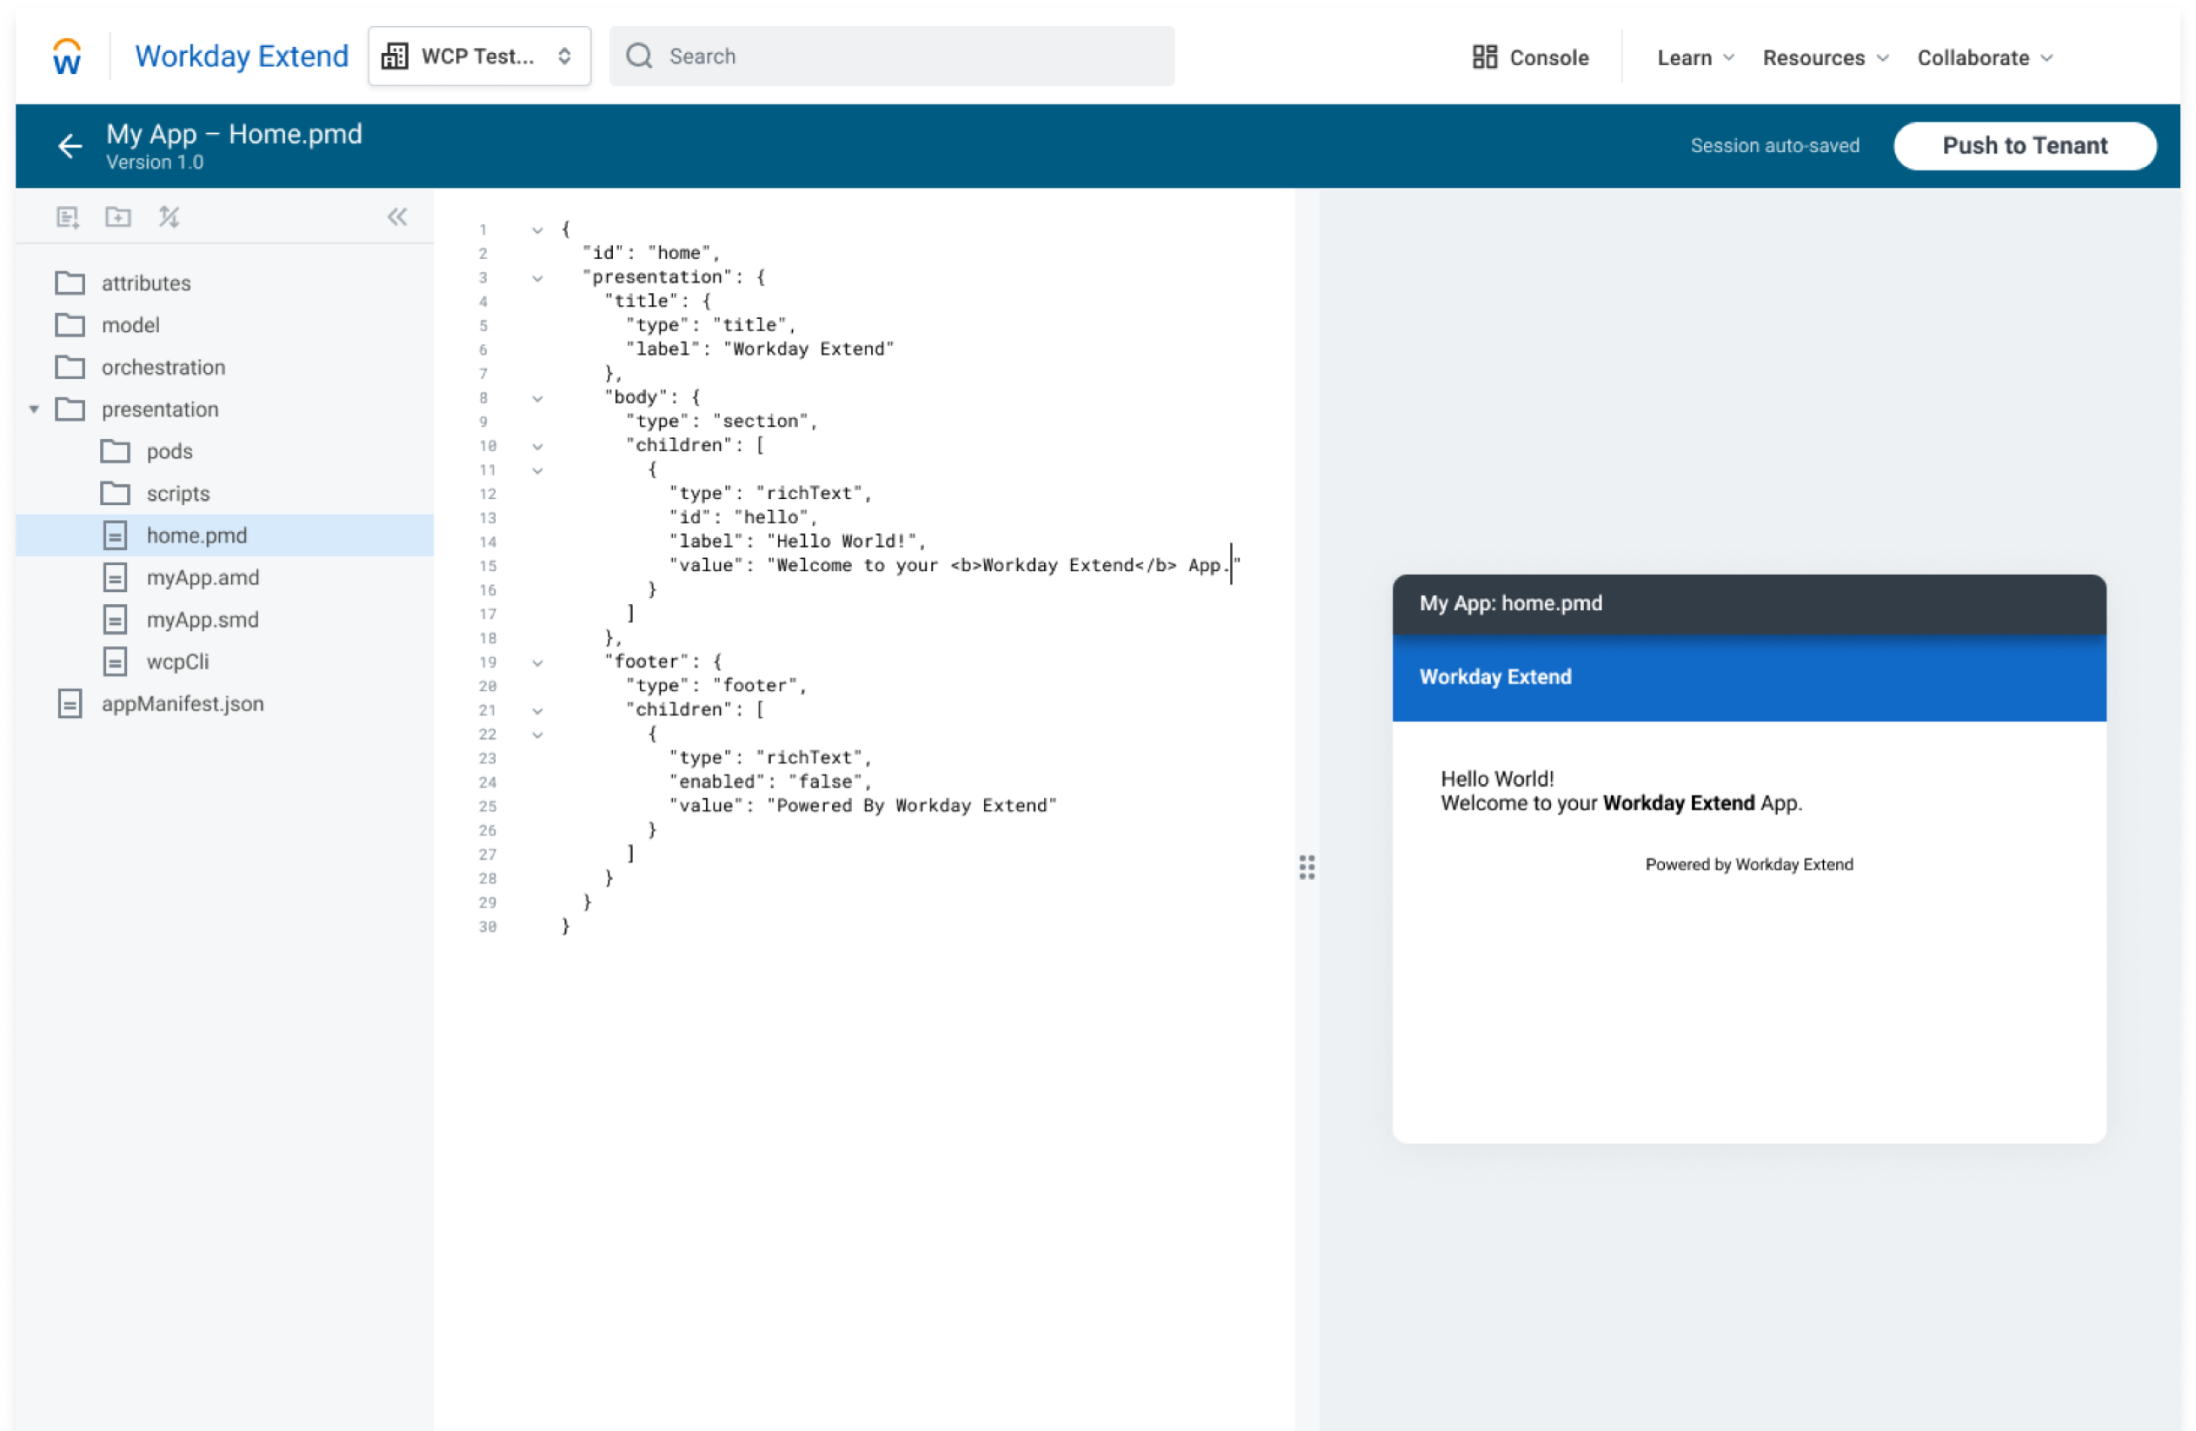Click the search magnifier icon
The image size is (2196, 1431).
640,57
